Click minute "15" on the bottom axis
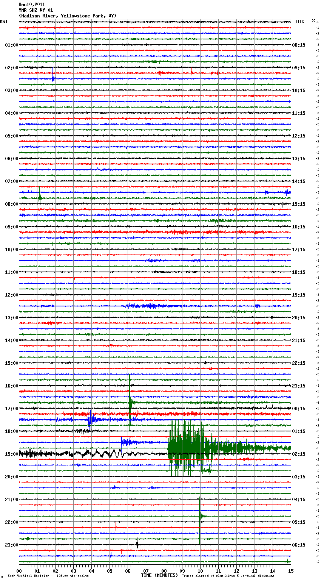The width and height of the screenshot is (321, 581). (291, 571)
